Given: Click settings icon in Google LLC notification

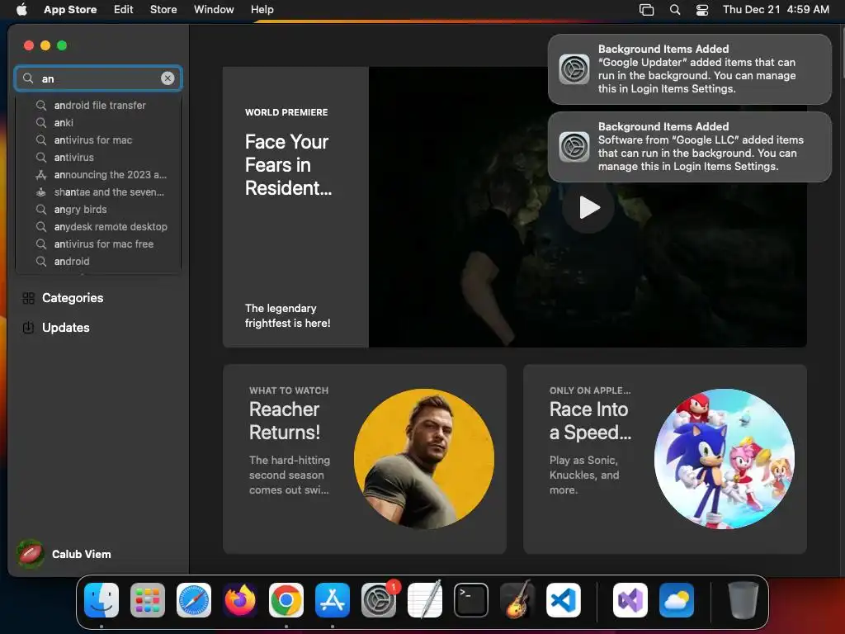Looking at the screenshot, I should (574, 147).
